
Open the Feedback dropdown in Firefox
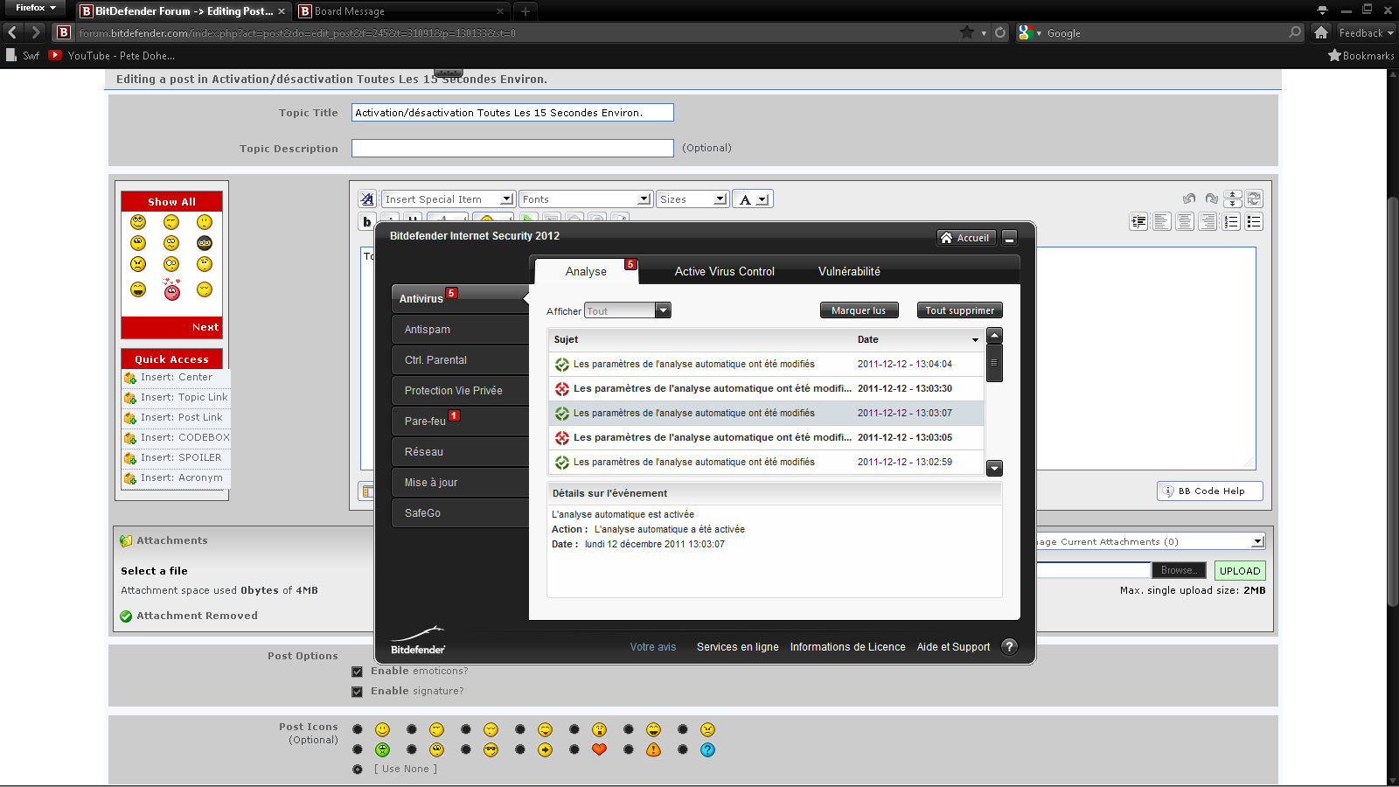click(x=1366, y=32)
